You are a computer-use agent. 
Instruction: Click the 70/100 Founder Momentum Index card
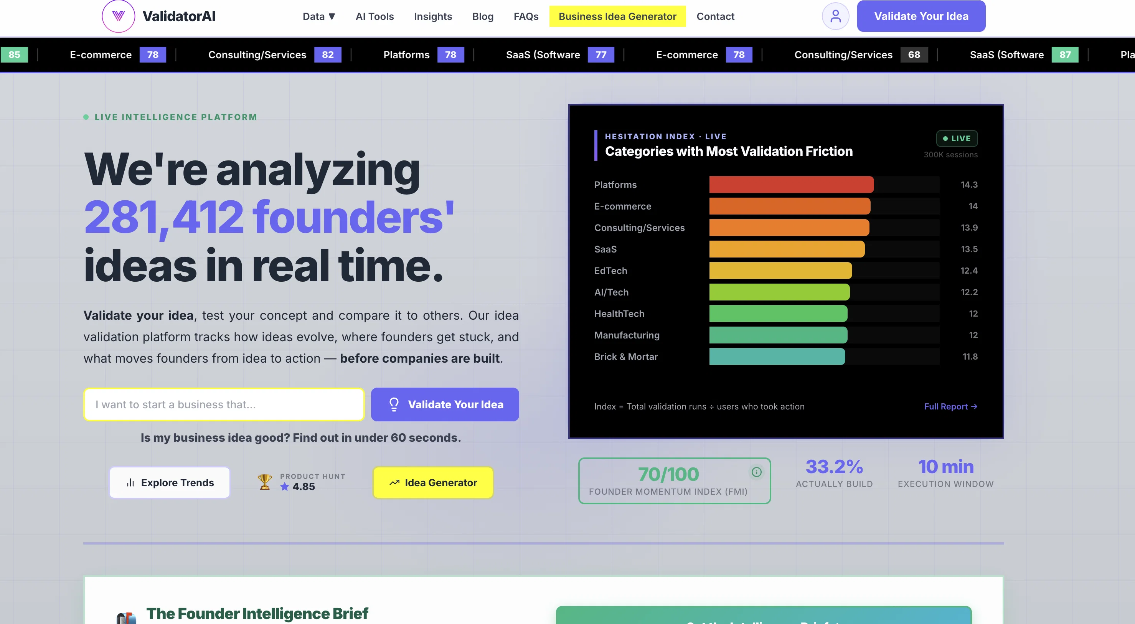click(x=674, y=481)
